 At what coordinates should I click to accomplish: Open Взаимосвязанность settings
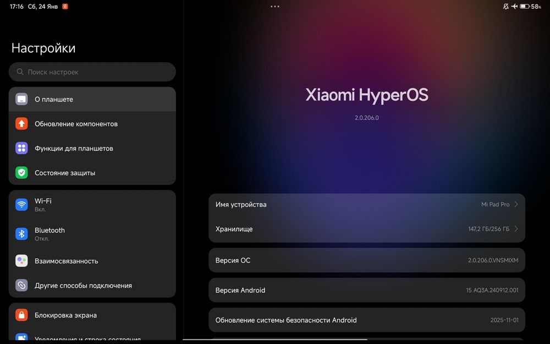click(92, 261)
